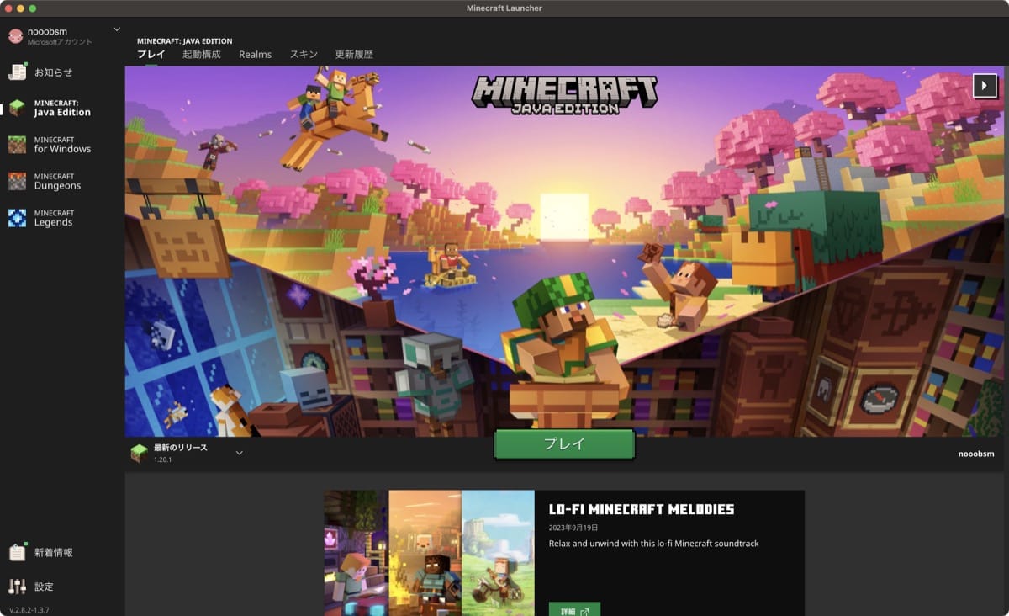Open the 更新履歴 tab
Viewport: 1009px width, 616px height.
(354, 54)
